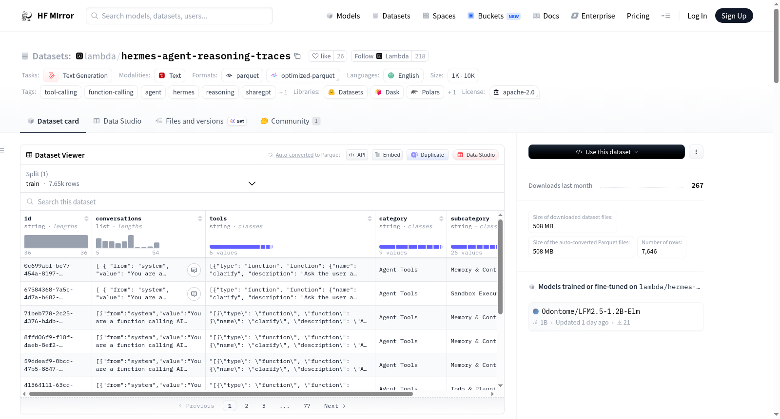The width and height of the screenshot is (780, 419).
Task: Open the Pricing page
Action: point(638,16)
